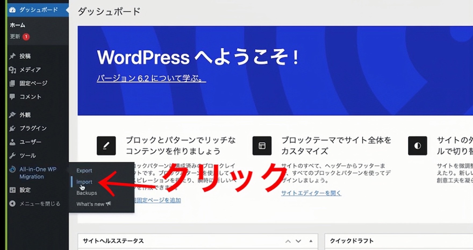Click the Settings (設定) sliders icon

(12, 190)
